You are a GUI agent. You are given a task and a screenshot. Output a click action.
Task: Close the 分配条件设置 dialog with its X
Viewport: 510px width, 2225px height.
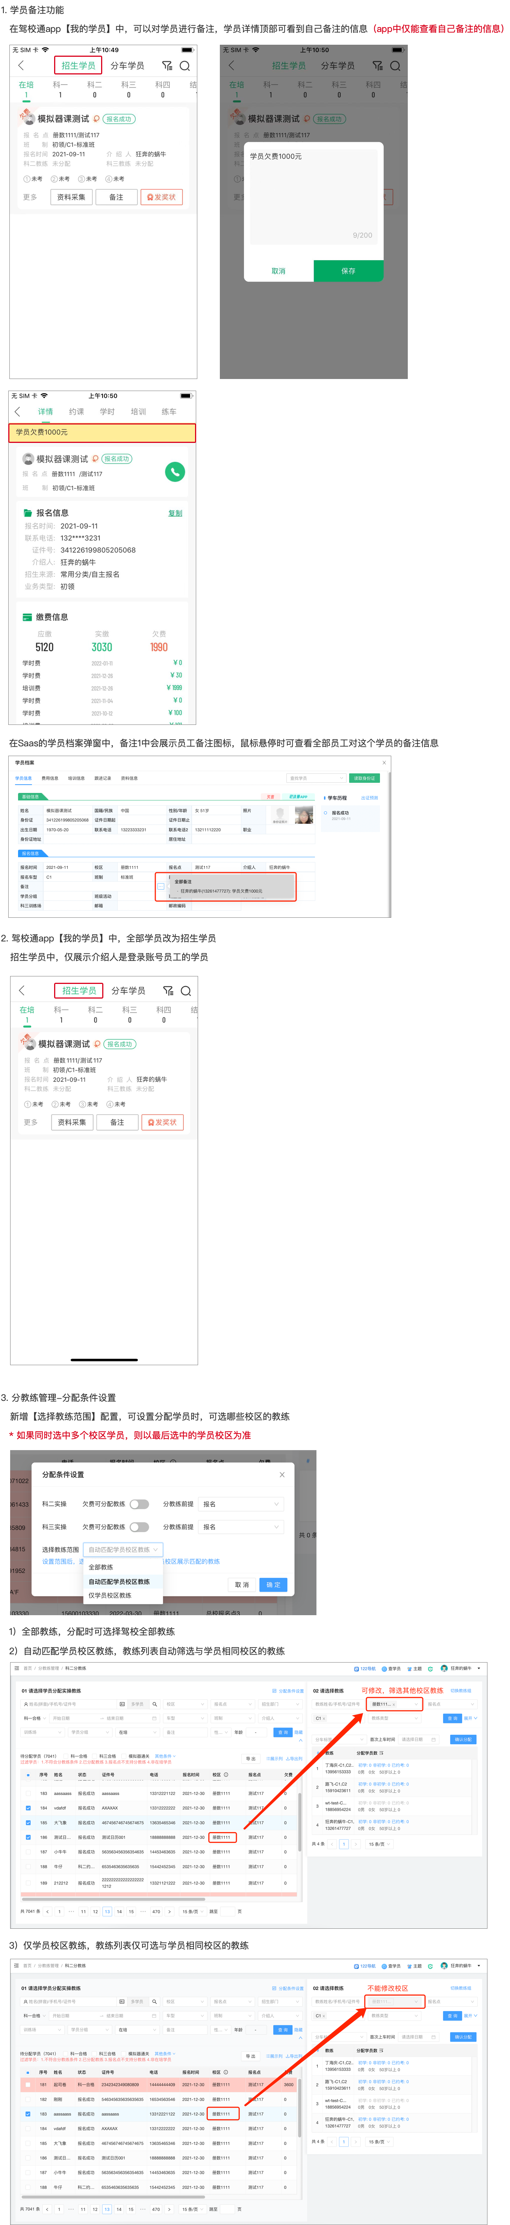coord(282,1475)
